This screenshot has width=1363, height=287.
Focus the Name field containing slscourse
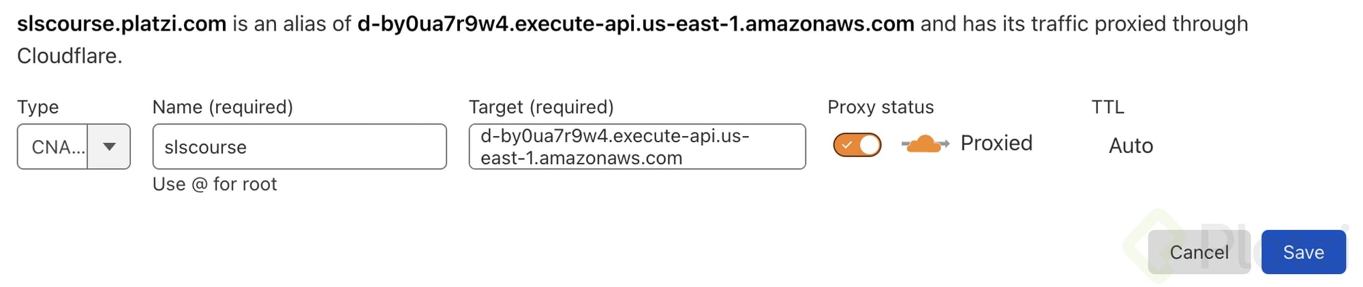(x=300, y=146)
